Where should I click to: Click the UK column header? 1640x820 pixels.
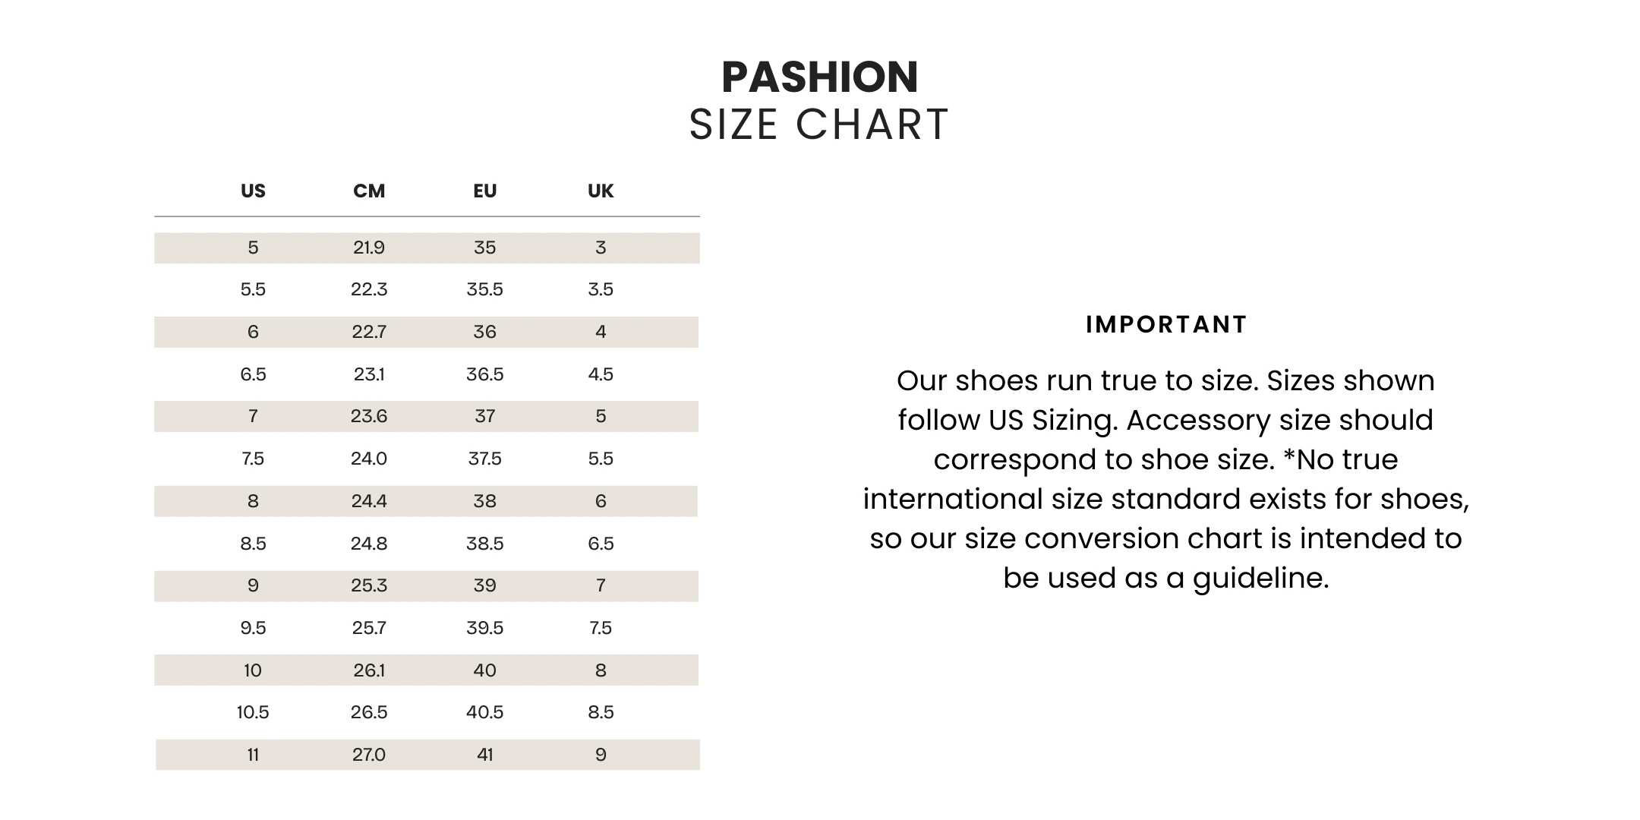pos(601,191)
